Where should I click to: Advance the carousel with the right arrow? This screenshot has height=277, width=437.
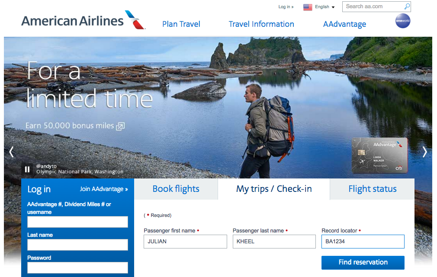click(425, 152)
